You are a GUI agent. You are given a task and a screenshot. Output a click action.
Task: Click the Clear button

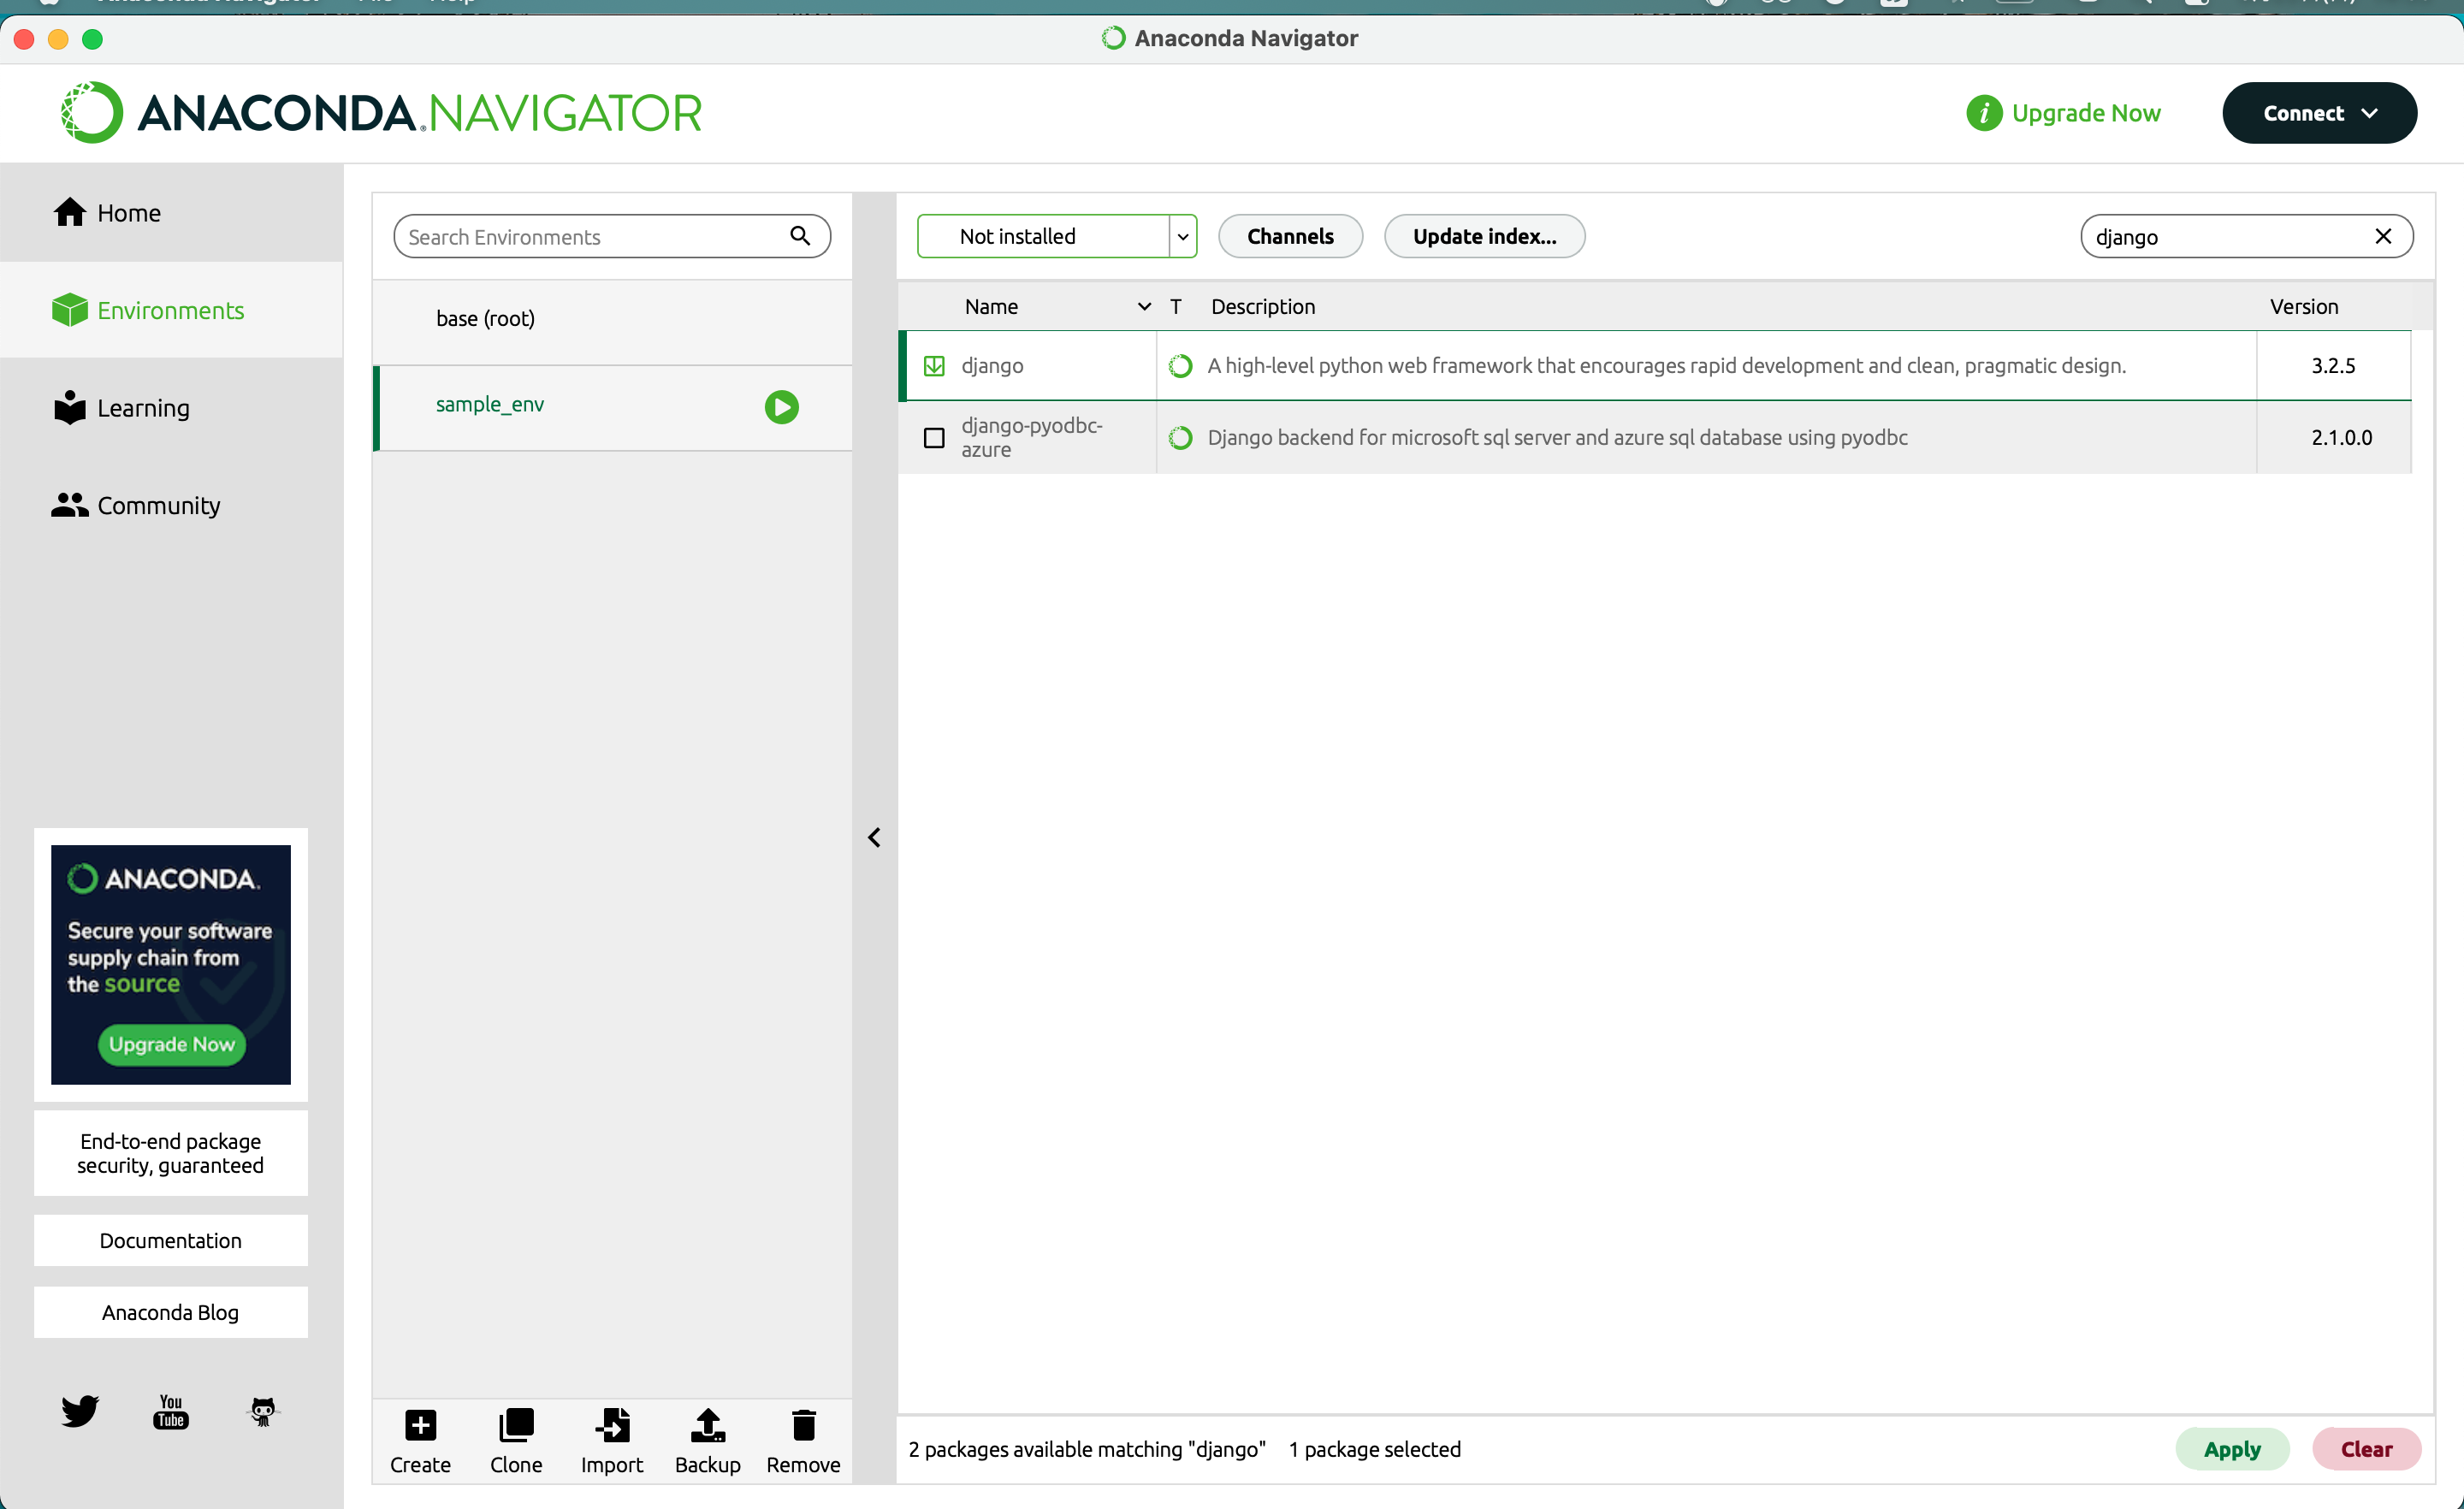click(2365, 1448)
